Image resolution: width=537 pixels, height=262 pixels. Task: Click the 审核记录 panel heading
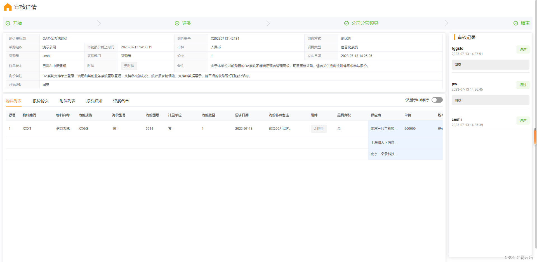[467, 37]
